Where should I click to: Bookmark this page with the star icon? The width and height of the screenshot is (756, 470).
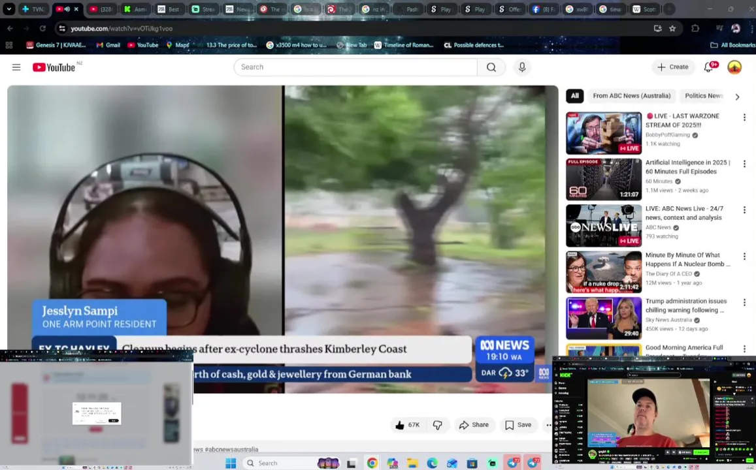[x=672, y=29]
